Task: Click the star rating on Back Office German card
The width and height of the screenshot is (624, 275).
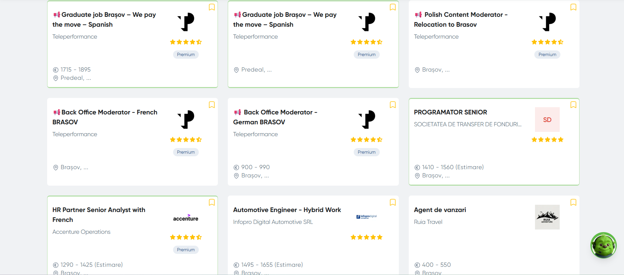Action: 367,139
